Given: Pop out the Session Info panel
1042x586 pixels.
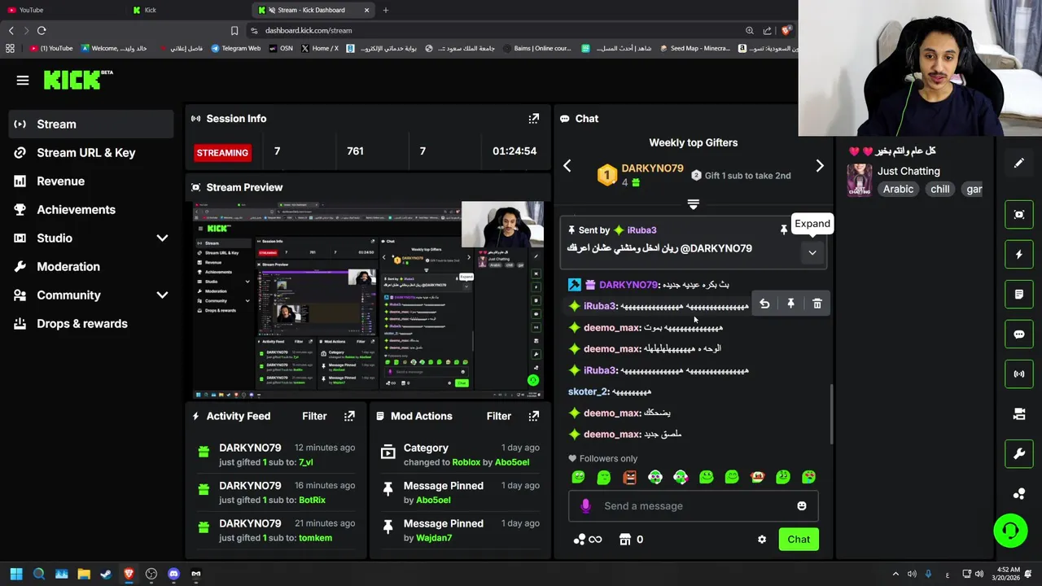Looking at the screenshot, I should tap(533, 119).
